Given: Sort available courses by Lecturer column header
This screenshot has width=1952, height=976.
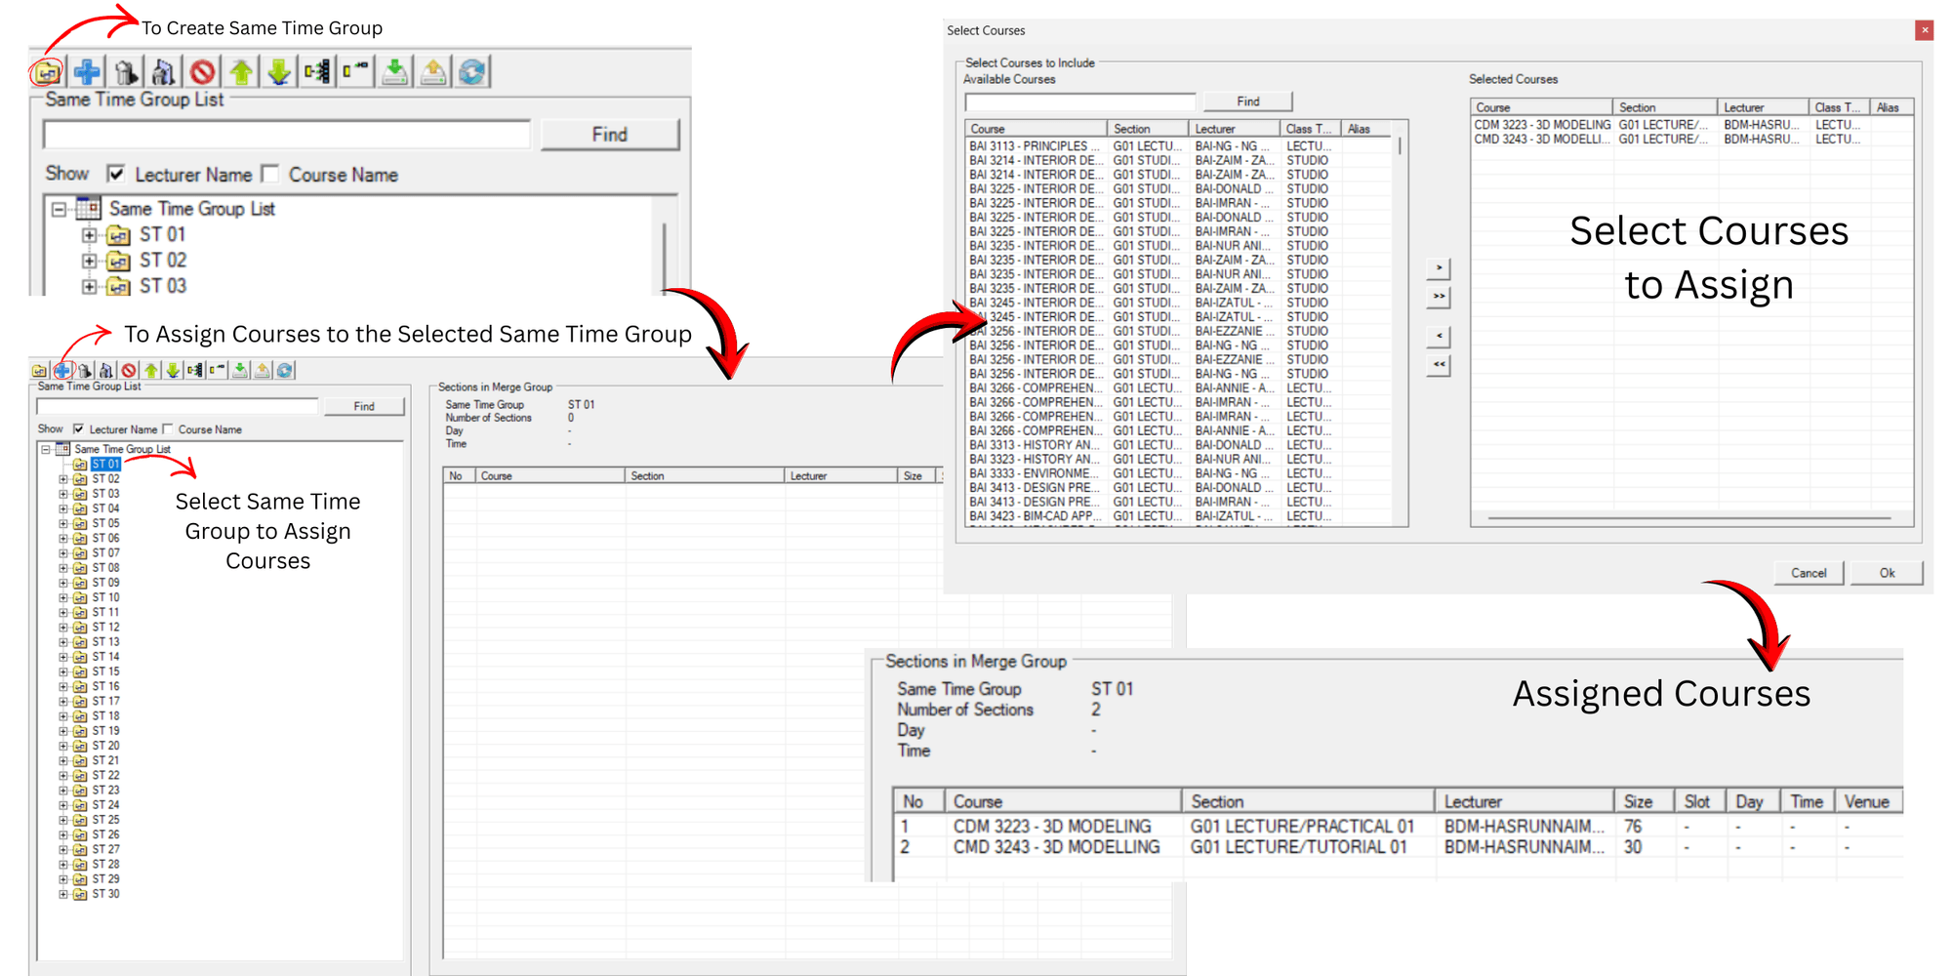Looking at the screenshot, I should [1234, 129].
